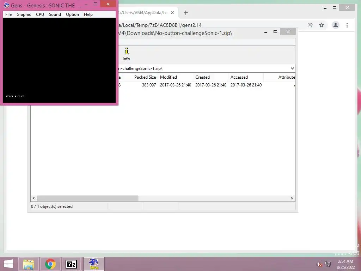
Task: Click the Chrome share page icon
Action: coord(310,25)
